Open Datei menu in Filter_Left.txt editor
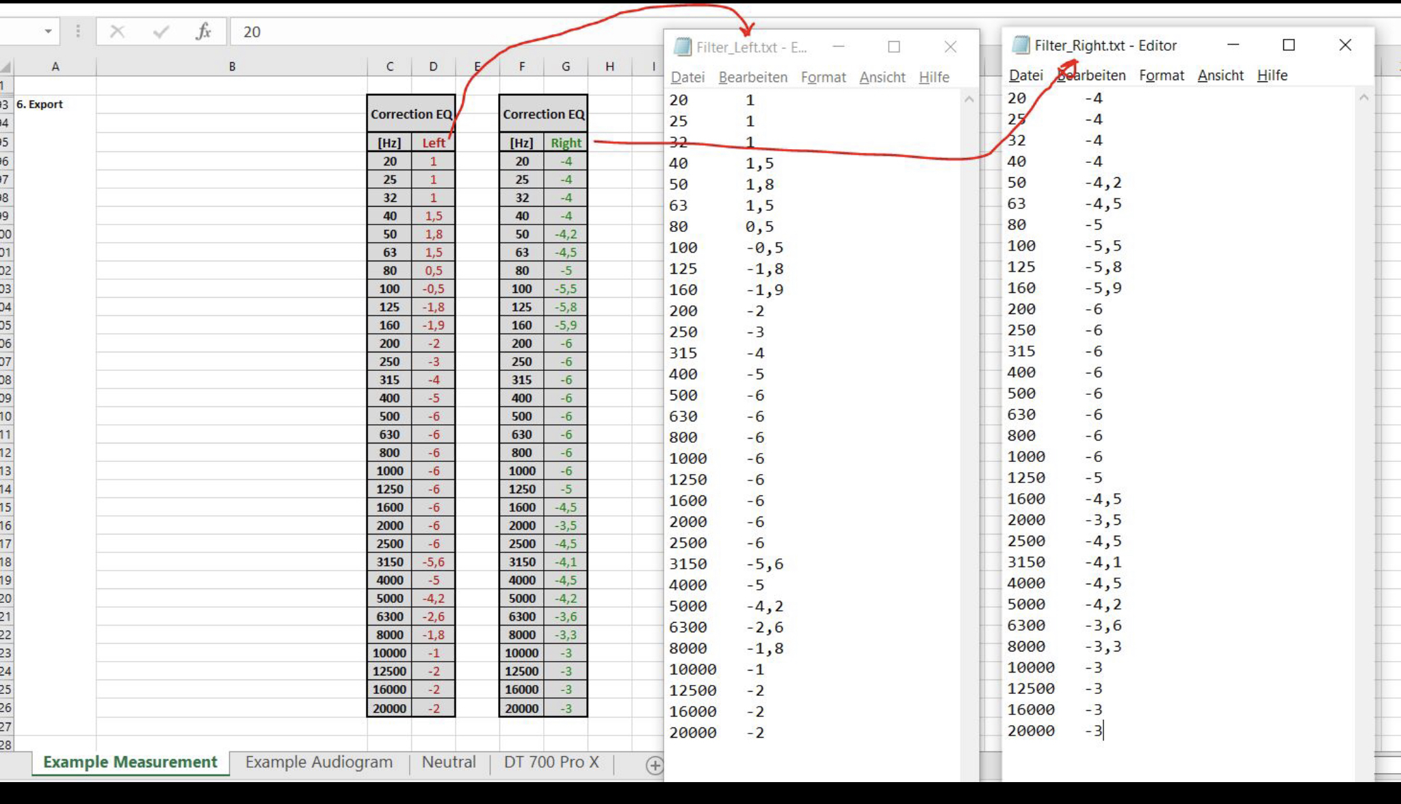Image resolution: width=1401 pixels, height=804 pixels. coord(688,77)
